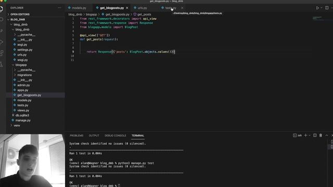The width and height of the screenshot is (333, 187).
Task: Open Explorer more actions ellipsis
Action: tap(59, 8)
